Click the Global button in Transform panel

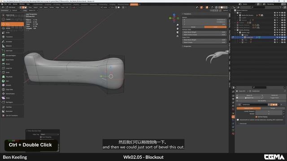pyautogui.click(x=193, y=27)
